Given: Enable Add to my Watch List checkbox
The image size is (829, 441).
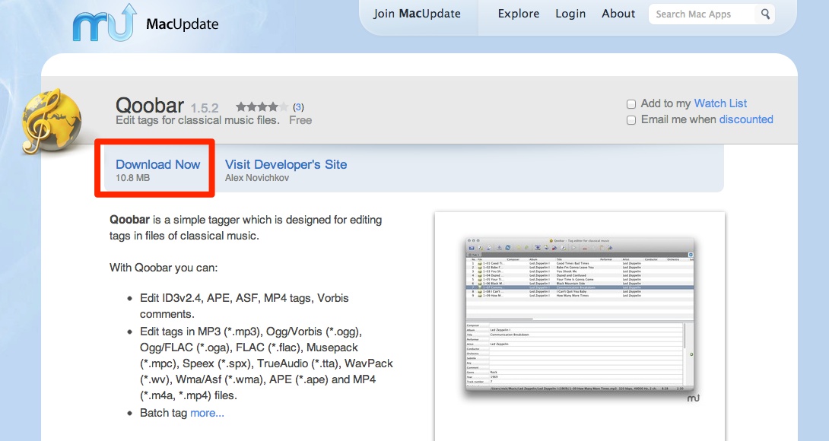Looking at the screenshot, I should pyautogui.click(x=630, y=104).
